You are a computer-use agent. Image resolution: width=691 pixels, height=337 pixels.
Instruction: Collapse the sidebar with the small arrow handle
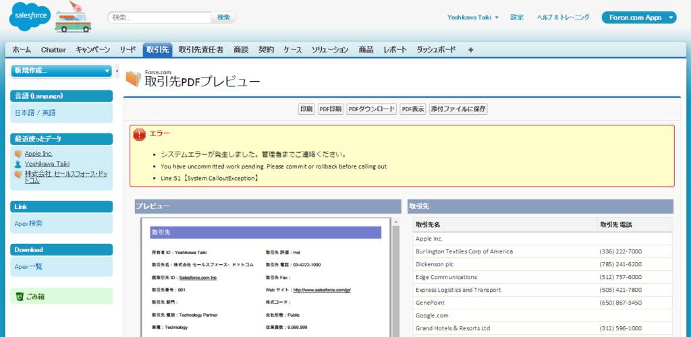pos(117,70)
